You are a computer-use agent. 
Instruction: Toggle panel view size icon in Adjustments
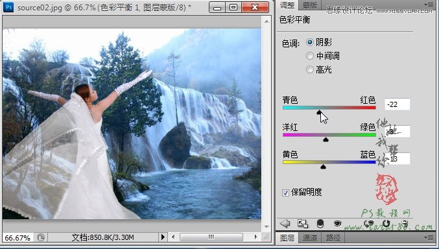click(x=303, y=224)
